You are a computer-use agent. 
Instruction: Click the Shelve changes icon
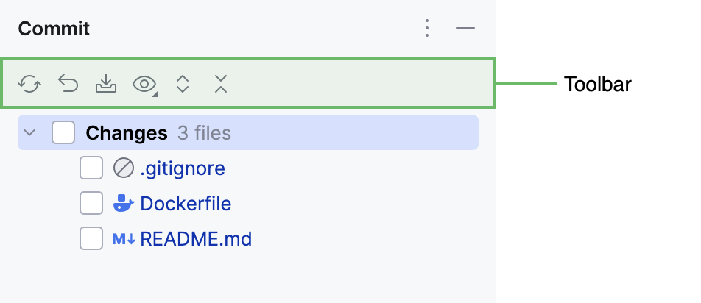point(106,84)
